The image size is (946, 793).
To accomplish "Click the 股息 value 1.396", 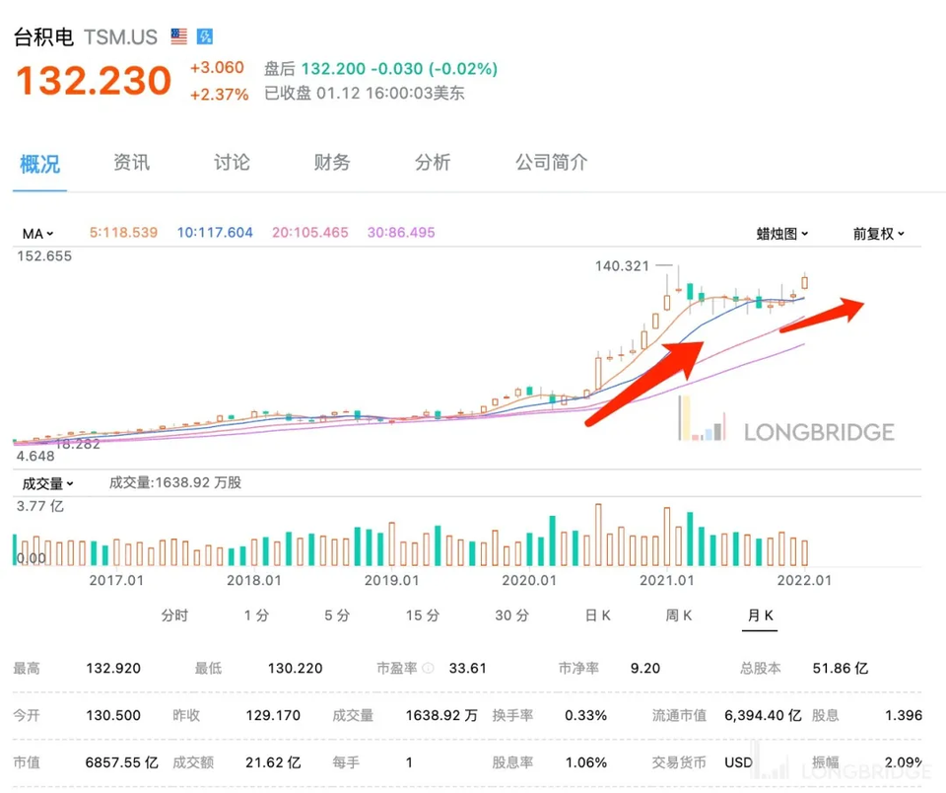I will point(904,716).
